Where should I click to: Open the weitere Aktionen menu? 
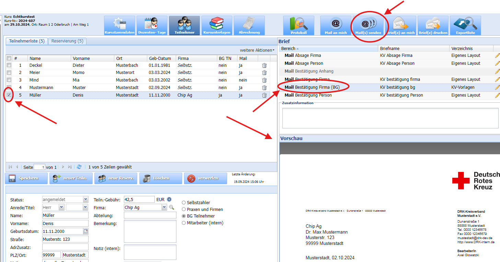257,50
